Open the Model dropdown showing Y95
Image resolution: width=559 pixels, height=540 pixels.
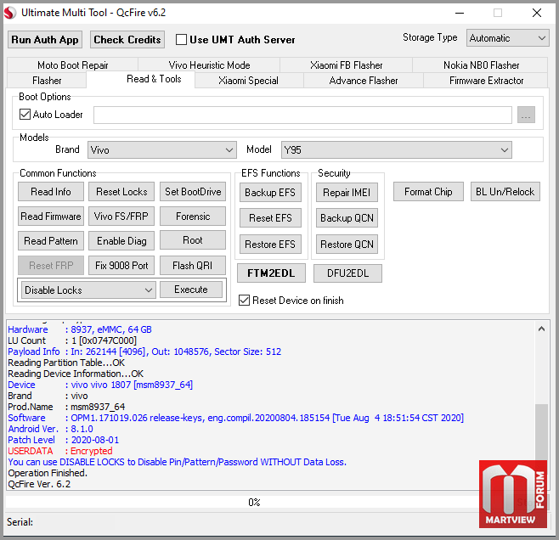(396, 150)
